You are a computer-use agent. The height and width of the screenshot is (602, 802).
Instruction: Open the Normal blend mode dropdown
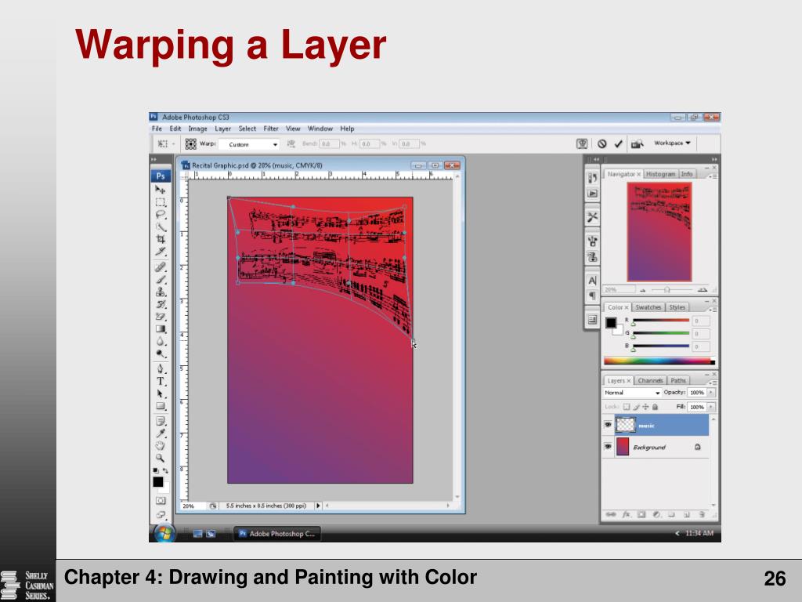pyautogui.click(x=632, y=393)
